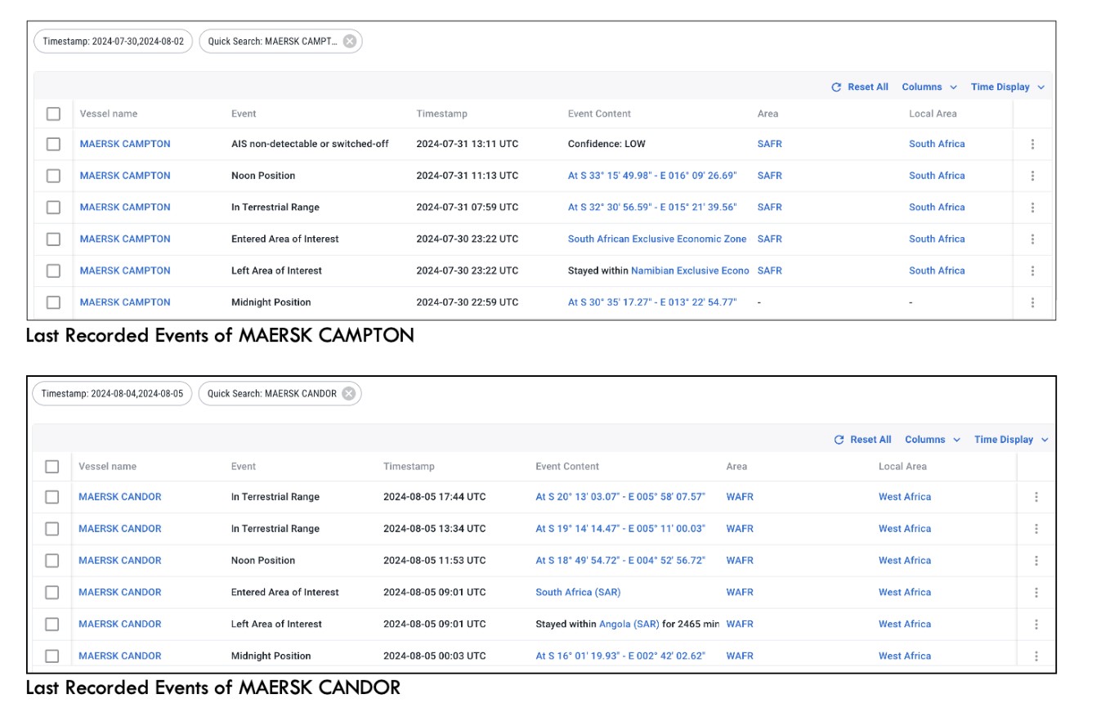Screen dimensions: 1101x703
Task: Click Timestamp column header in CAMPTON table
Action: pos(441,114)
